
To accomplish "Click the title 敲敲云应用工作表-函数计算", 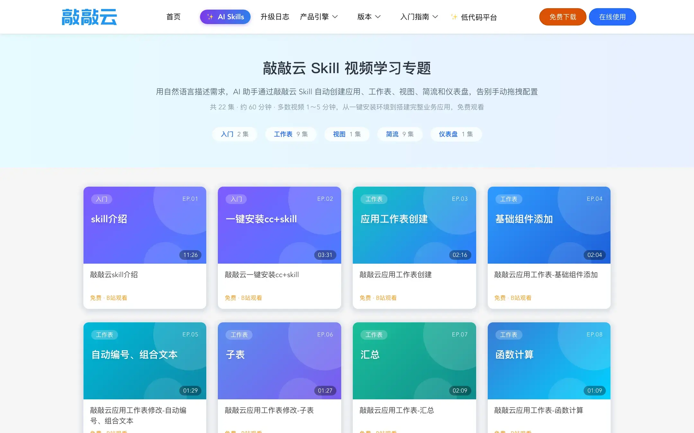I will (539, 410).
